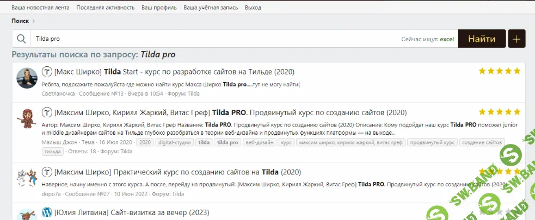
Task: Open Ваш профиль from top menu
Action: [159, 8]
